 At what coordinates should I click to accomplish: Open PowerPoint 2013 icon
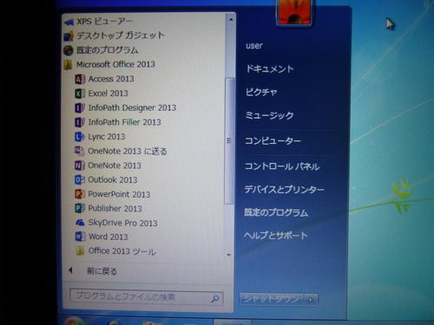coord(80,194)
